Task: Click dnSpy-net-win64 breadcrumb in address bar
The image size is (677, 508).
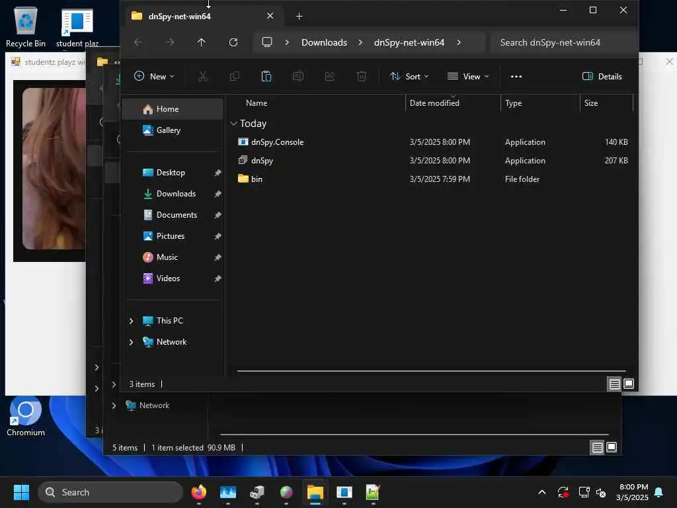Action: point(409,42)
